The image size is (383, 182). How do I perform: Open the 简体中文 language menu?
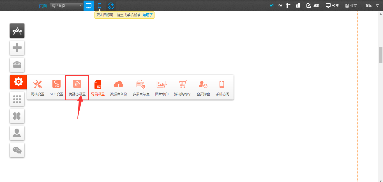tap(372, 6)
